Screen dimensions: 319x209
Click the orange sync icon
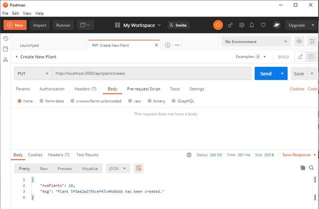point(218,25)
